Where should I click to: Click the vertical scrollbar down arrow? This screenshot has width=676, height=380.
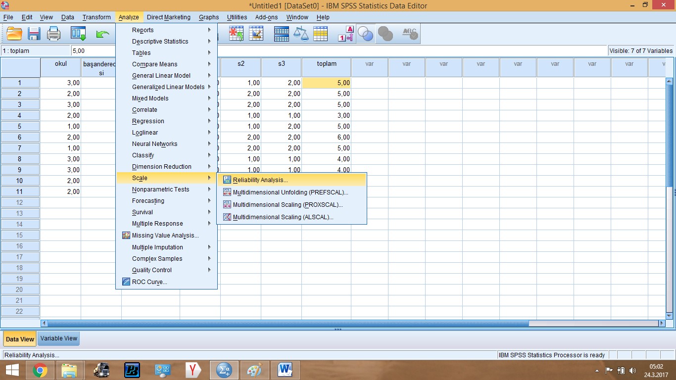669,315
